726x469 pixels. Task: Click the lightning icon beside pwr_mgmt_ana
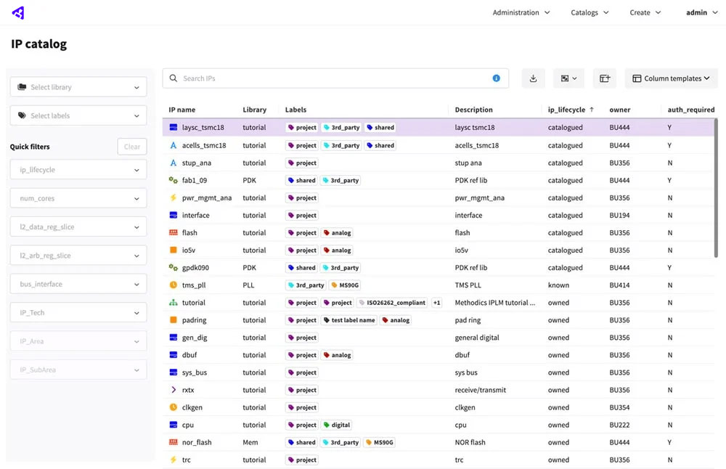pyautogui.click(x=173, y=197)
